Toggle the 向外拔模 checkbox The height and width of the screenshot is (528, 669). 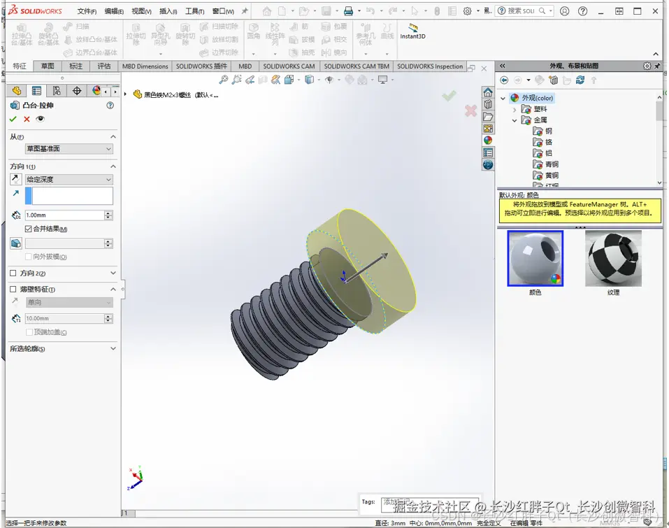(28, 257)
